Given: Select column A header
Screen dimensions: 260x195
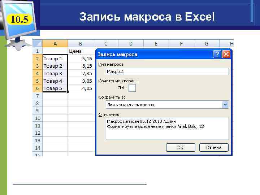Looking at the screenshot, I should coord(55,44).
